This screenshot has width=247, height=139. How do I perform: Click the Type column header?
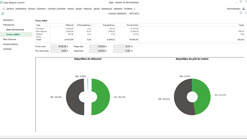pyautogui.click(x=43, y=25)
